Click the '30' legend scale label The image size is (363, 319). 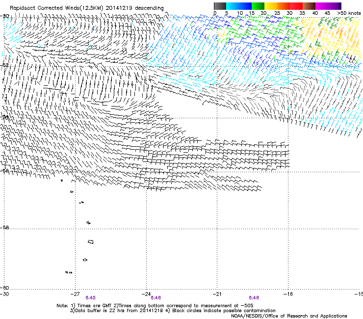289,13
